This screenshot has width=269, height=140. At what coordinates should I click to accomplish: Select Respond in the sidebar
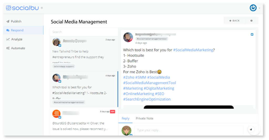click(x=17, y=30)
